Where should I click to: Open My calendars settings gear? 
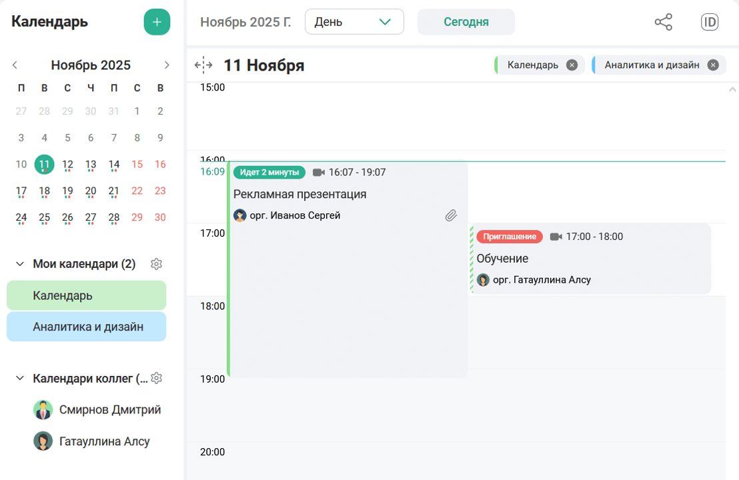point(157,264)
